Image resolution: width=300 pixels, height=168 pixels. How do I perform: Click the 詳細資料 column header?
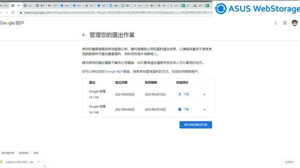point(182,83)
